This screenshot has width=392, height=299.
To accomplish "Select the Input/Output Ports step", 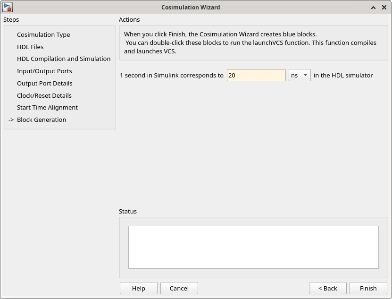I will coord(44,71).
